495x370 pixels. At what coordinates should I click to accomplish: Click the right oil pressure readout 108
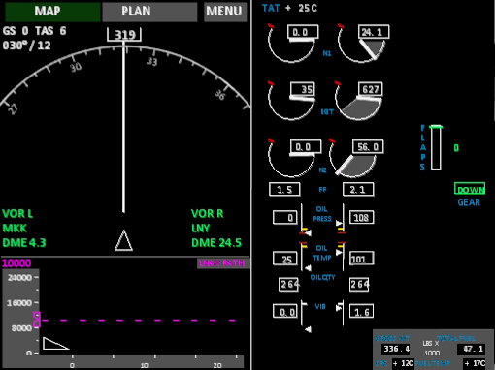362,218
